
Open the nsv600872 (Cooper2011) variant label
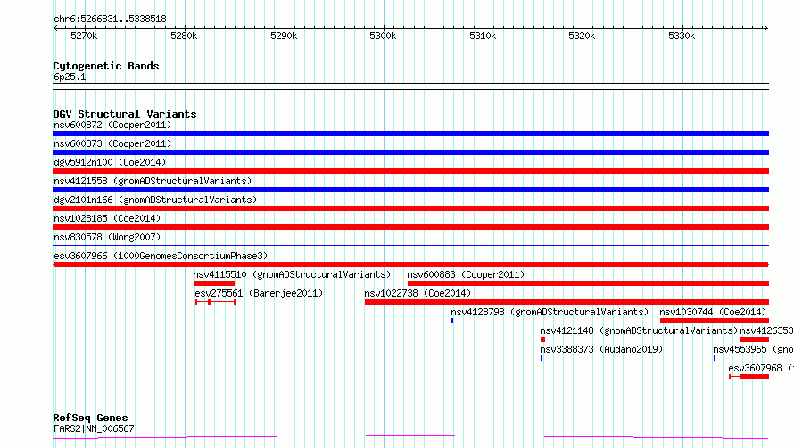pos(112,125)
